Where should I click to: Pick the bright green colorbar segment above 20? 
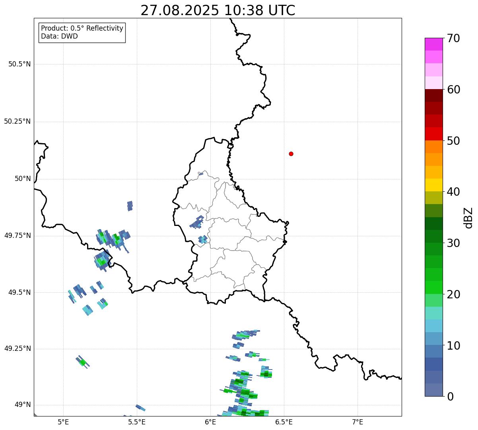[433, 287]
